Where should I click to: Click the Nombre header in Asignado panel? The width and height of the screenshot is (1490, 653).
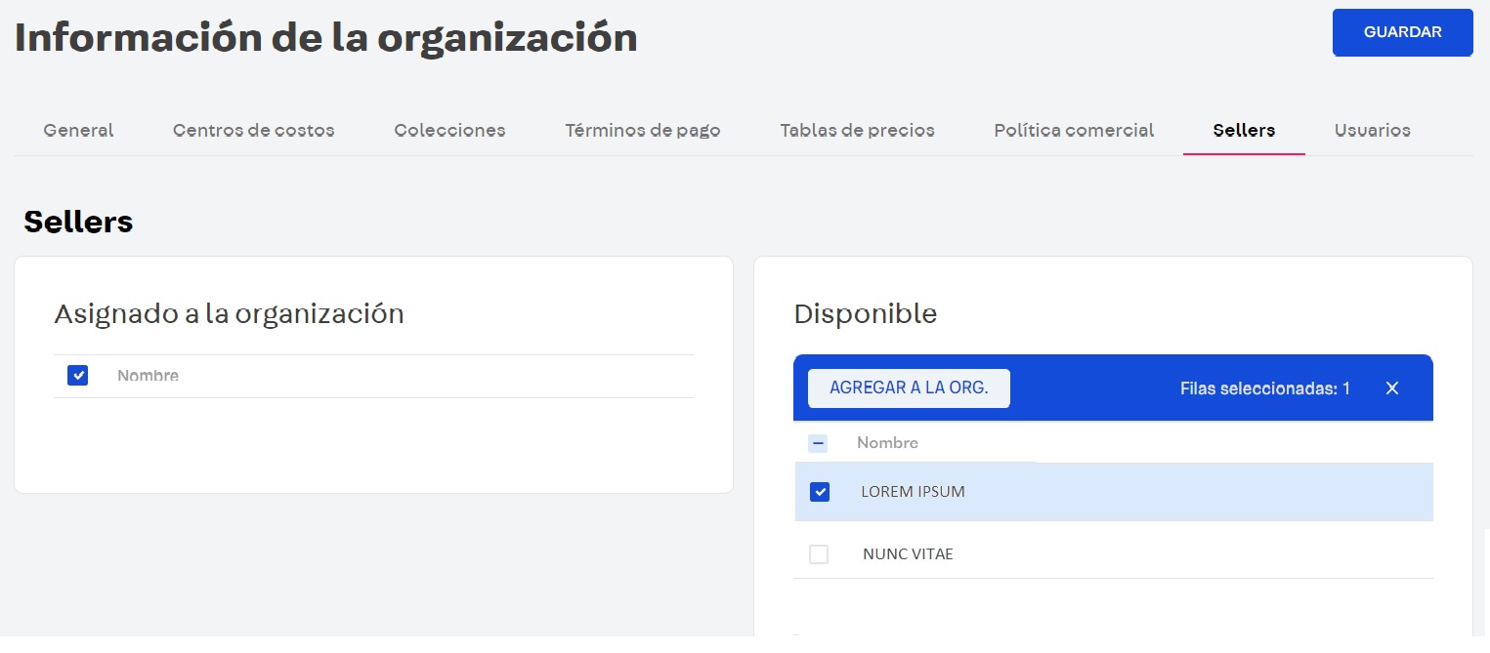coord(149,375)
